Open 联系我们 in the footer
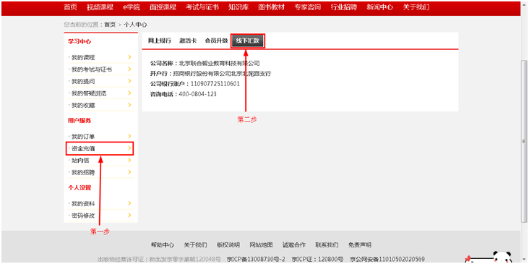The width and height of the screenshot is (529, 264). (327, 244)
